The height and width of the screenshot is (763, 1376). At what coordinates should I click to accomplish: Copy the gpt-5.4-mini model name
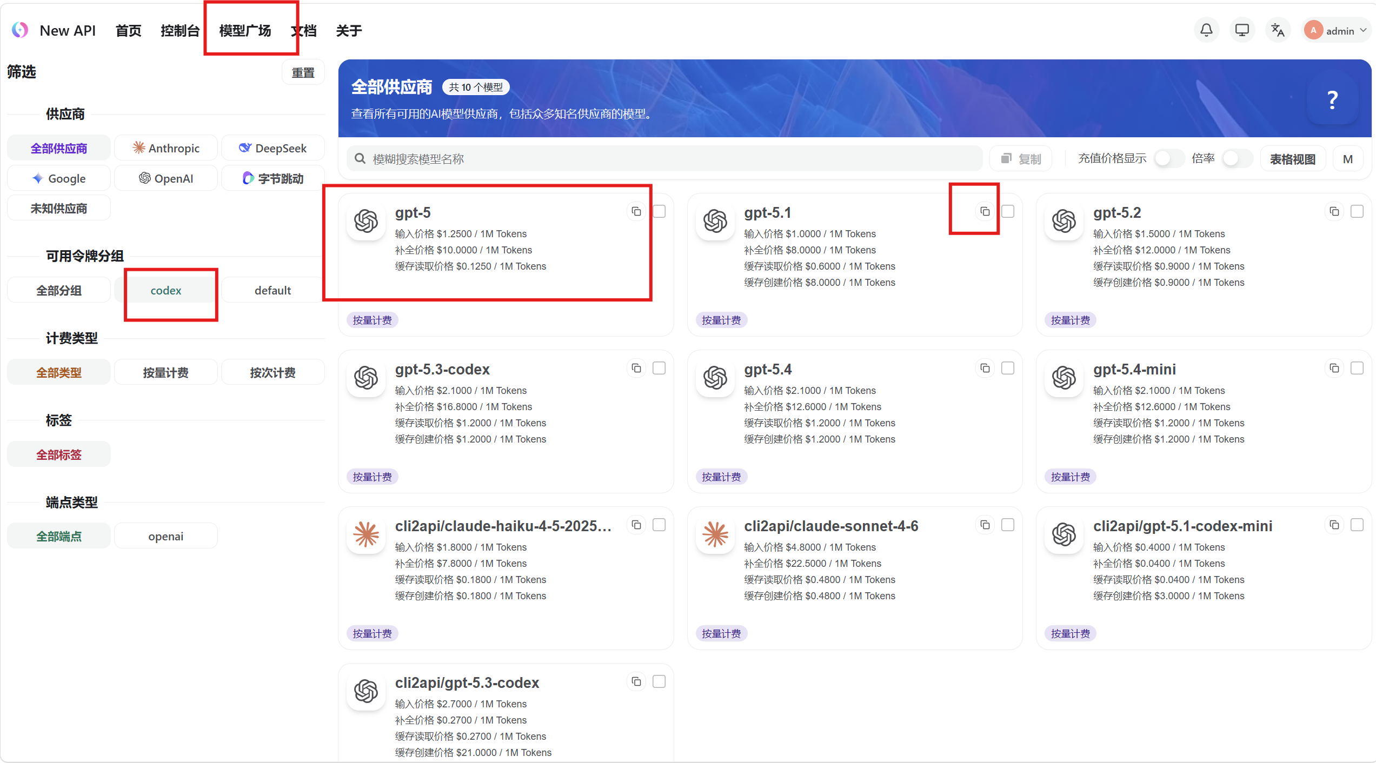pyautogui.click(x=1334, y=368)
